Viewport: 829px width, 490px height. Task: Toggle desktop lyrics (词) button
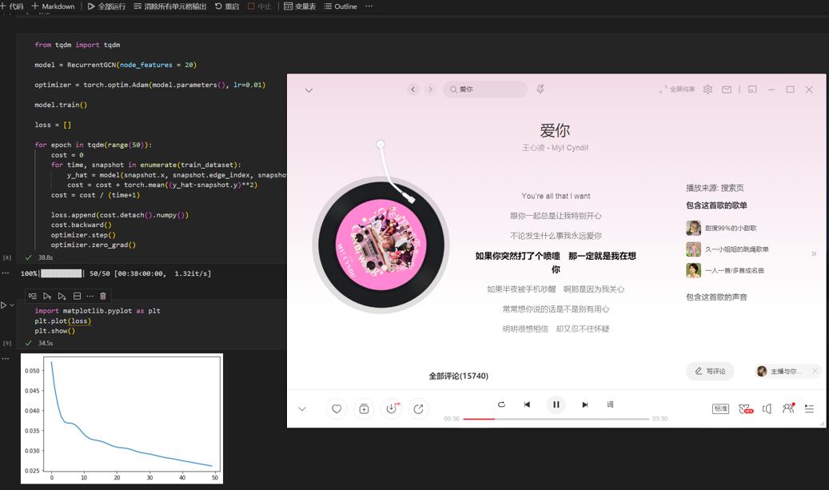tap(610, 404)
